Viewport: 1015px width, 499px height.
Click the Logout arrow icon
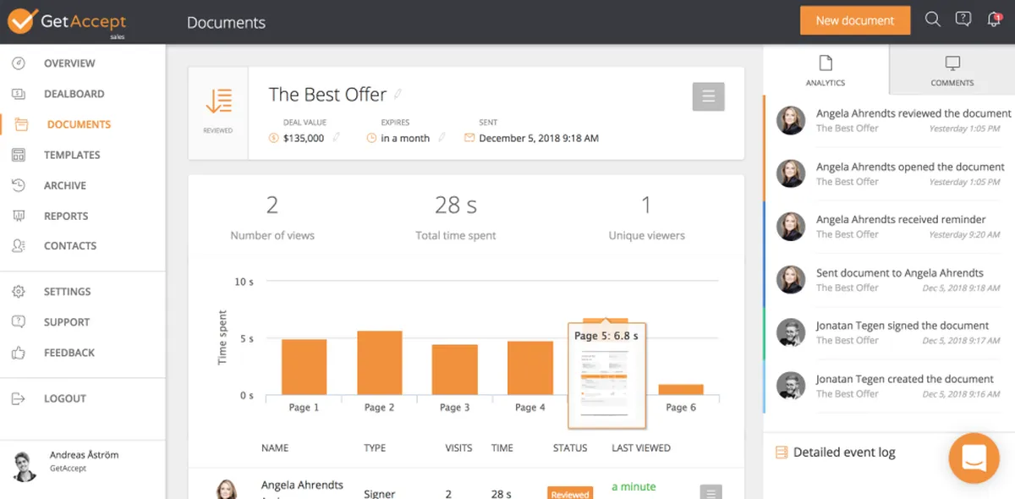coord(19,398)
